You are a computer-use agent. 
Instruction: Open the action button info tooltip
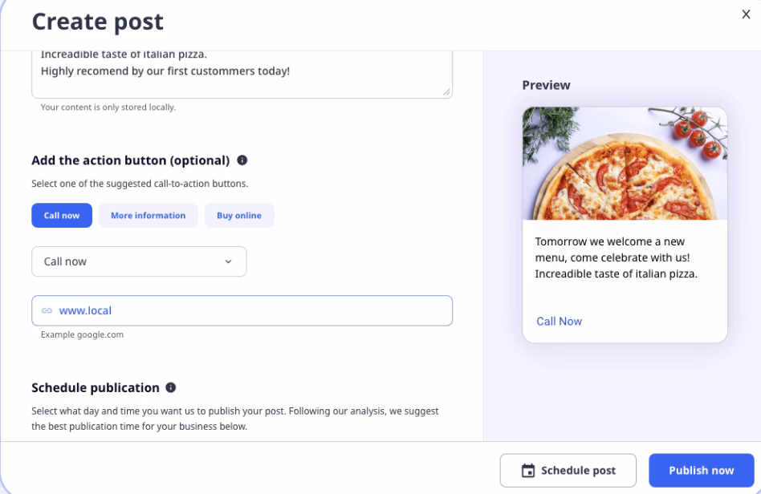tap(242, 160)
